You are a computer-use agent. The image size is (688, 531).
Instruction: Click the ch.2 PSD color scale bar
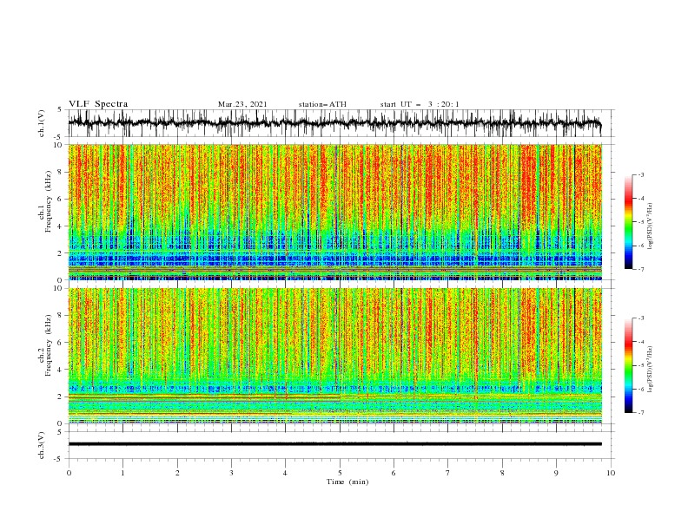point(629,365)
